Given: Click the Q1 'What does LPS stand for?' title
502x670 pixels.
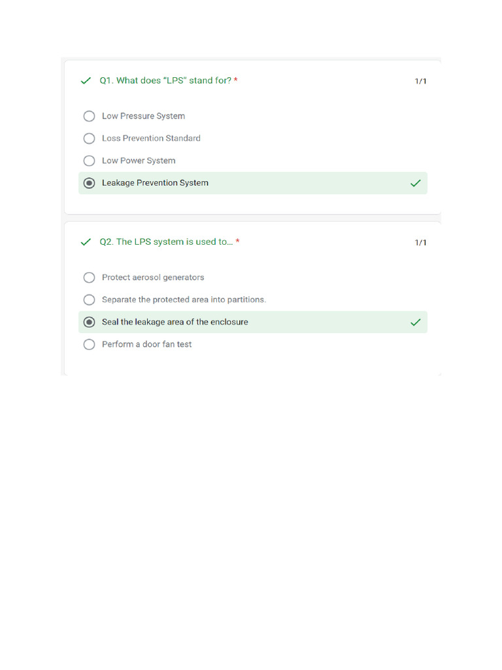Looking at the screenshot, I should (165, 80).
